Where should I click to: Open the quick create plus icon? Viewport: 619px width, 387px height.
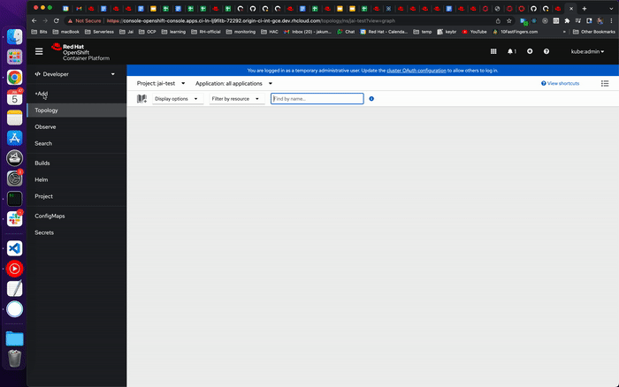[x=530, y=51]
